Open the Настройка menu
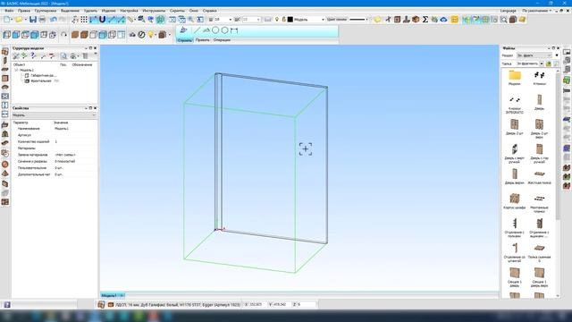This screenshot has height=322, width=572. point(129,11)
